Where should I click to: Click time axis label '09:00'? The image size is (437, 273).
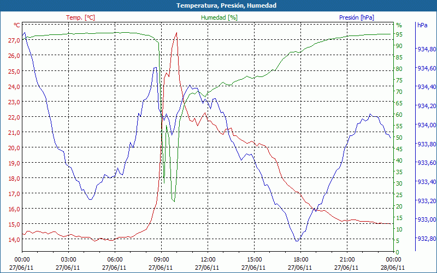click(x=161, y=260)
